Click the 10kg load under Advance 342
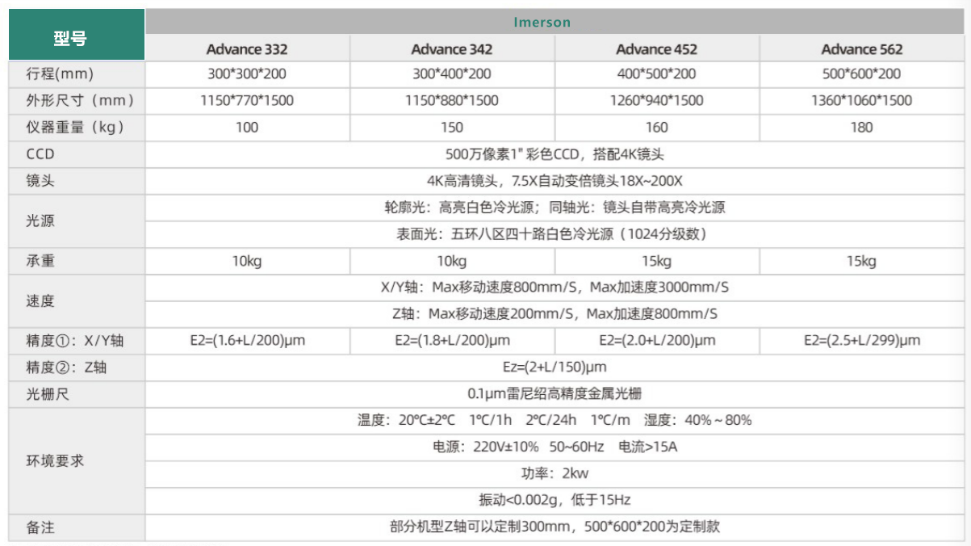Image resolution: width=971 pixels, height=546 pixels. pos(452,261)
